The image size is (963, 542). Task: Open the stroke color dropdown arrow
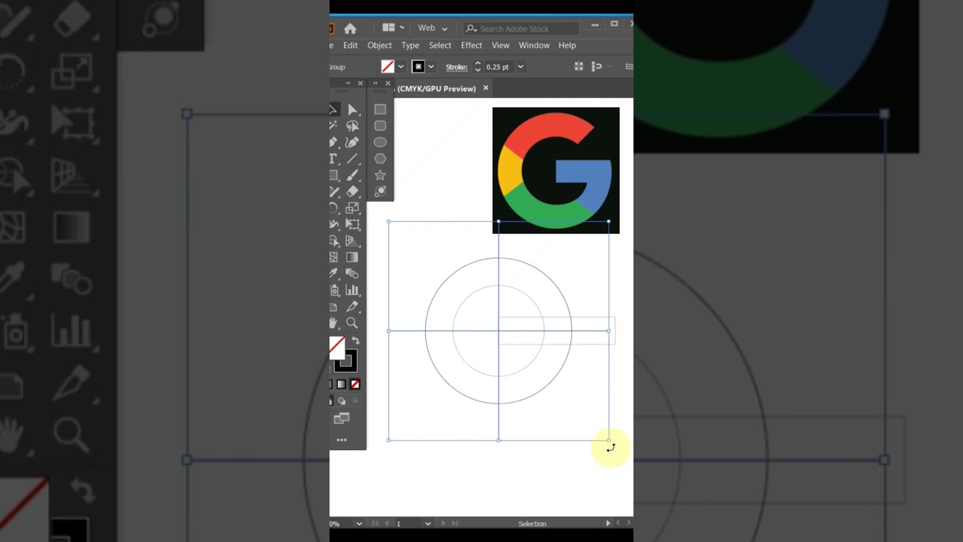[x=431, y=67]
